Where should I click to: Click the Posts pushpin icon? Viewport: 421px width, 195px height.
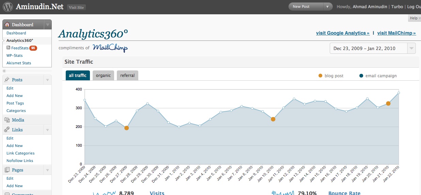7,80
